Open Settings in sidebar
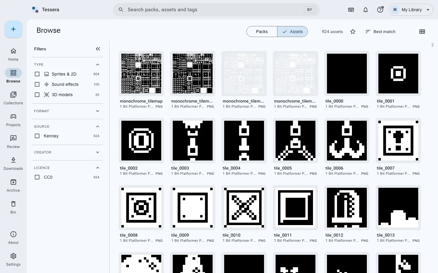 [13, 260]
